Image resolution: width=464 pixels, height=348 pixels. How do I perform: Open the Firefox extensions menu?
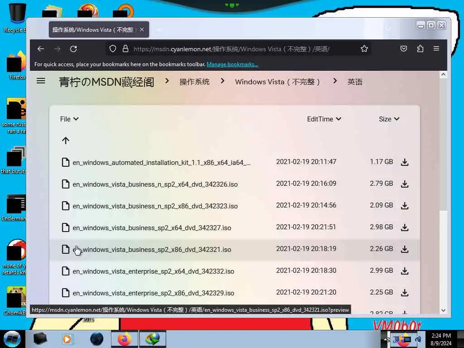click(x=420, y=48)
